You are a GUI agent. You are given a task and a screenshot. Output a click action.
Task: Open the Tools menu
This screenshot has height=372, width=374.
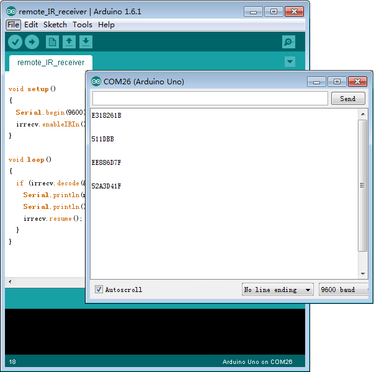point(82,25)
